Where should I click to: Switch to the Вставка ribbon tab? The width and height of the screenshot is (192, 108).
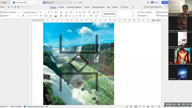click(61, 7)
